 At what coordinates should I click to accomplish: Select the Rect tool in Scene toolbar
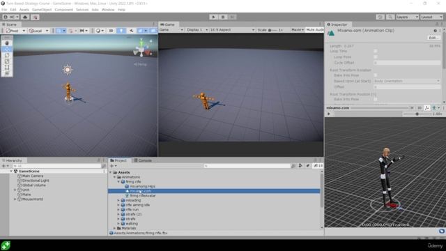(x=7, y=68)
